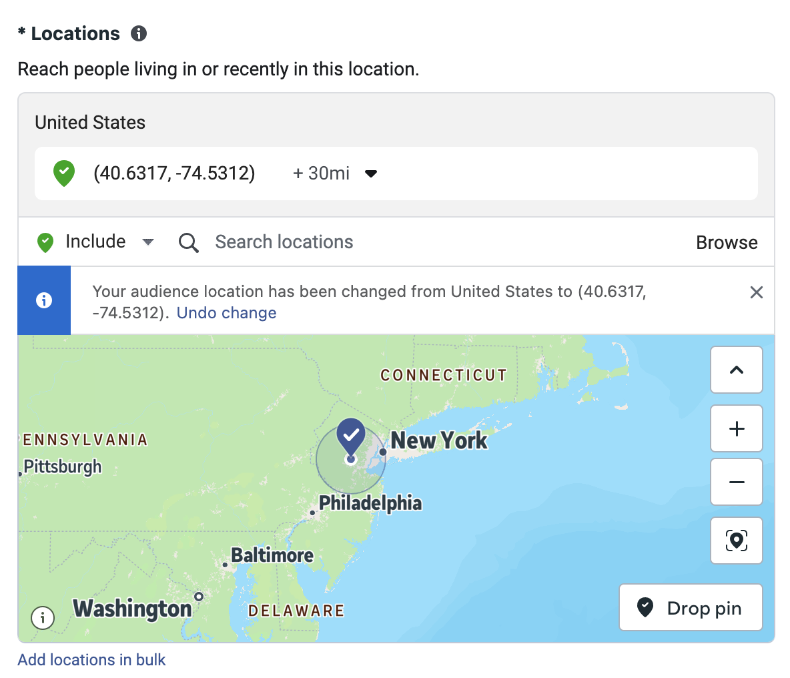Click the Undo change link
Image resolution: width=790 pixels, height=678 pixels.
[x=226, y=313]
